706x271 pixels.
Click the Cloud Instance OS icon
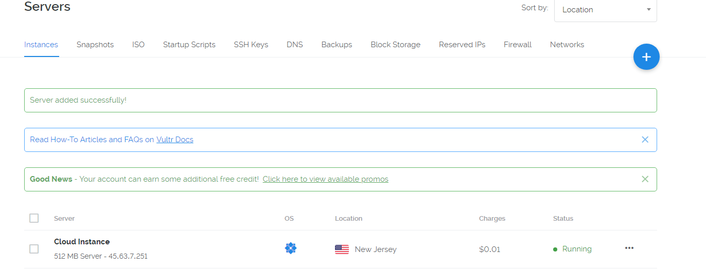click(291, 248)
